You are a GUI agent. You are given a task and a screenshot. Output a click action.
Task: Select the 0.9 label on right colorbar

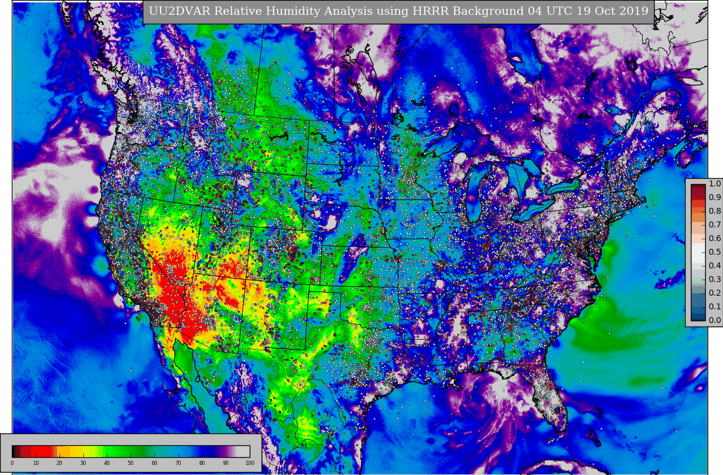click(715, 198)
